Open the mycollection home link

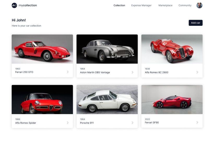pyautogui.click(x=28, y=5)
